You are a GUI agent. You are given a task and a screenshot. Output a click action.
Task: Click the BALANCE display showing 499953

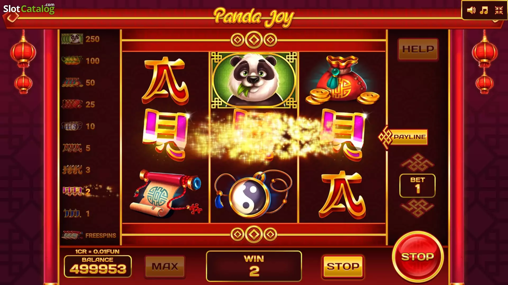[98, 266]
